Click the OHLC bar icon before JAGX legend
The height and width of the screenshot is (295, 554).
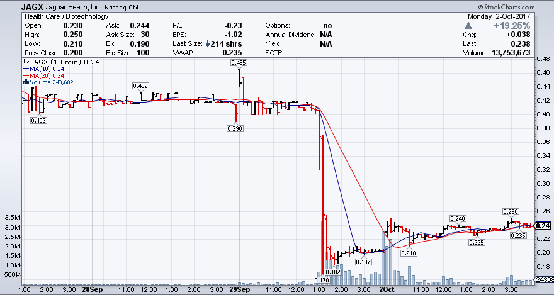coord(25,62)
